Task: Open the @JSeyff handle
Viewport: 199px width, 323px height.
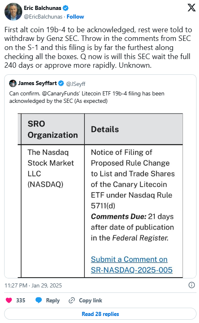Action: click(x=76, y=84)
